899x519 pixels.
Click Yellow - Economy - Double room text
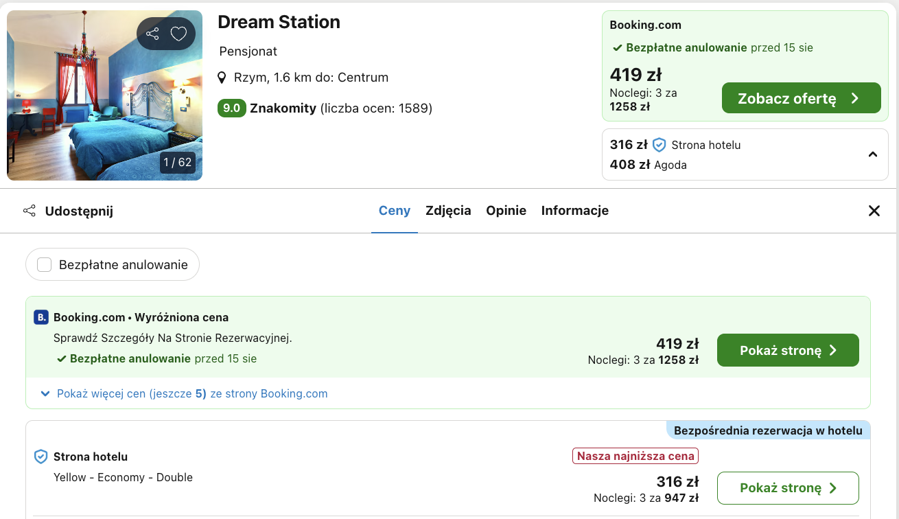point(123,477)
